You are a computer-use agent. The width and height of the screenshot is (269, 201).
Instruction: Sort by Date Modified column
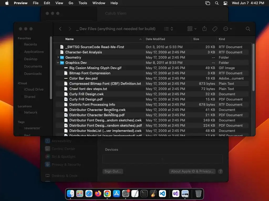pos(167,39)
